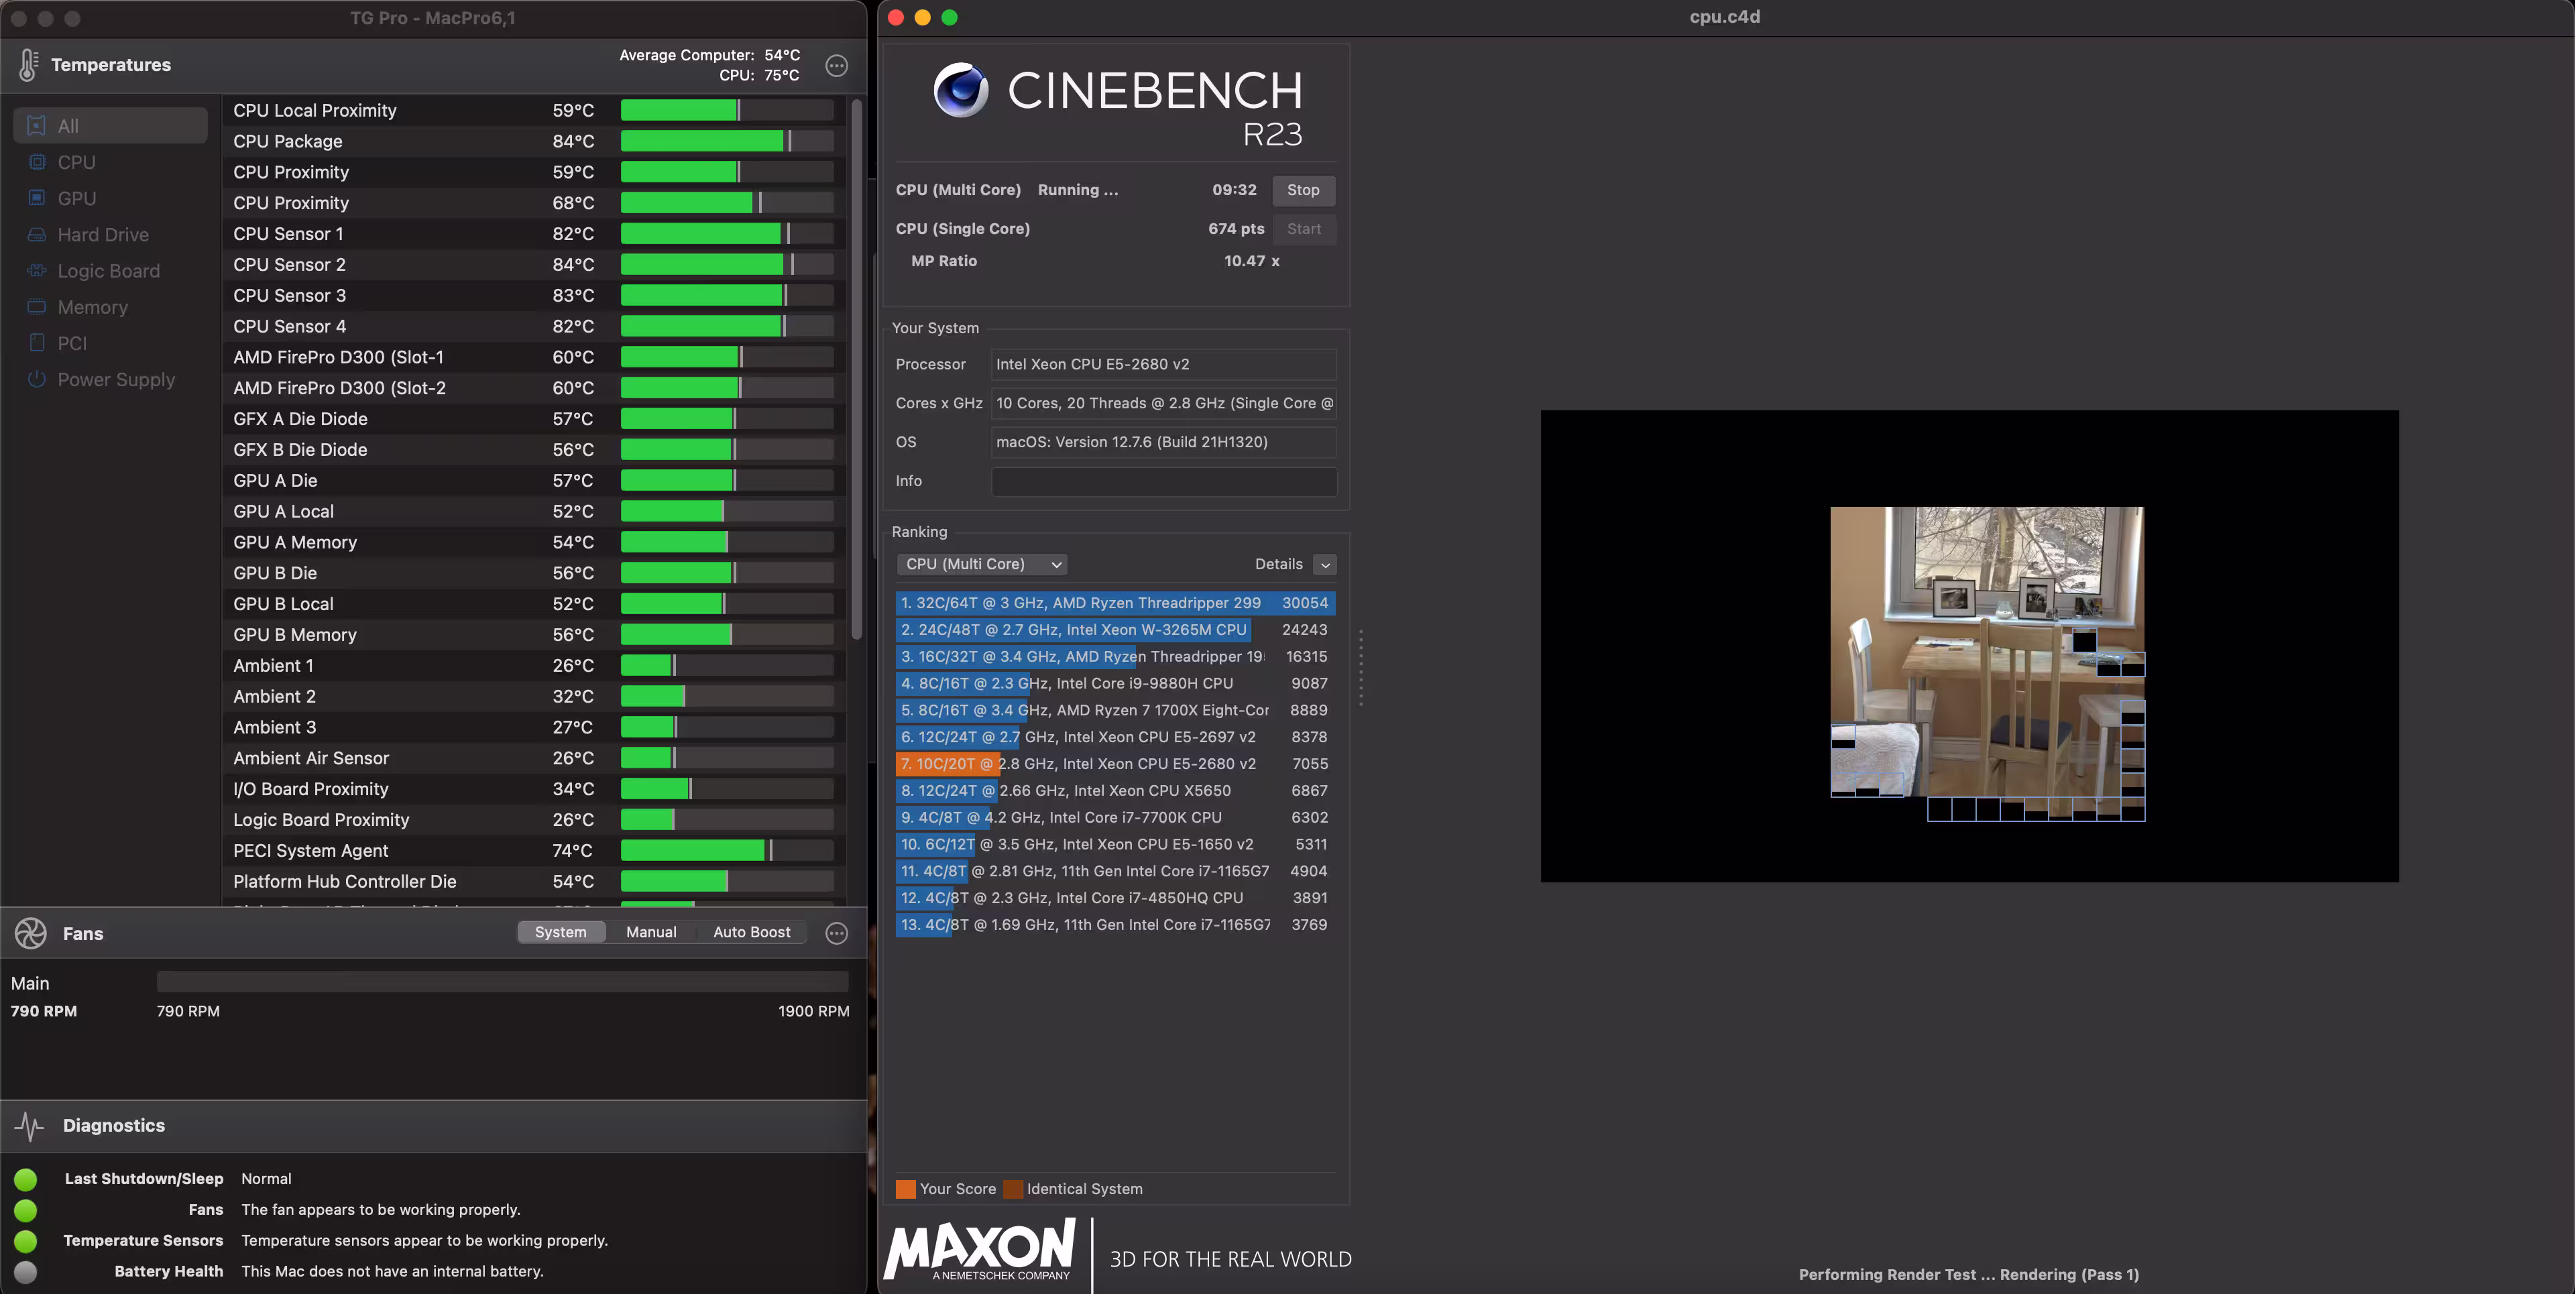The image size is (2575, 1294).
Task: Click the OS version field
Action: (1163, 443)
